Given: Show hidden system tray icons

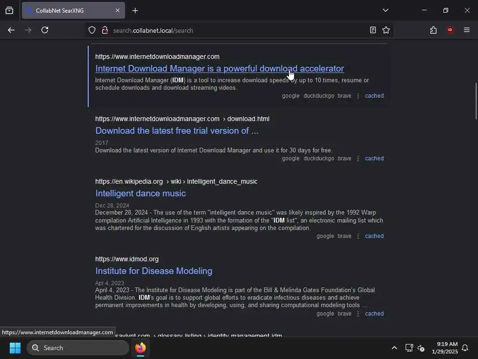Looking at the screenshot, I should [x=394, y=348].
